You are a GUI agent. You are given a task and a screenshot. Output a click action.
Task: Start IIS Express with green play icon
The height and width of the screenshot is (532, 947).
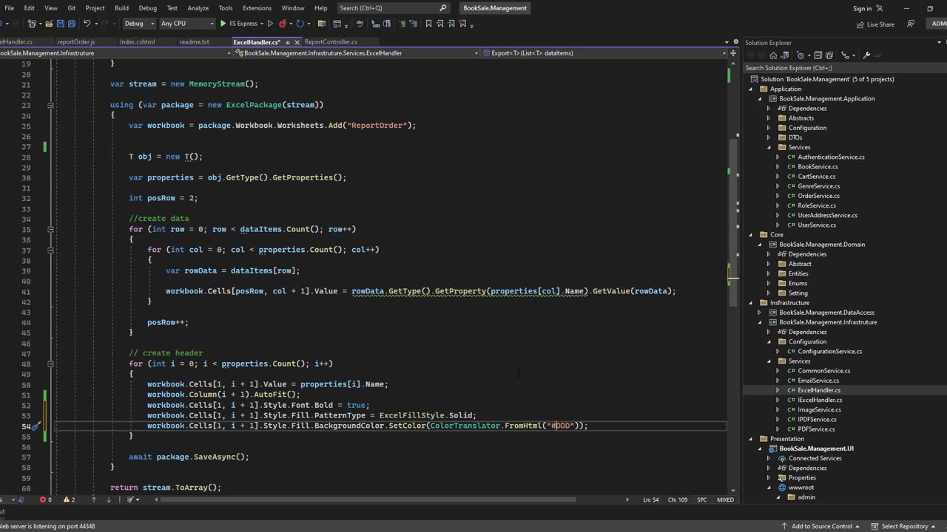[x=223, y=24]
